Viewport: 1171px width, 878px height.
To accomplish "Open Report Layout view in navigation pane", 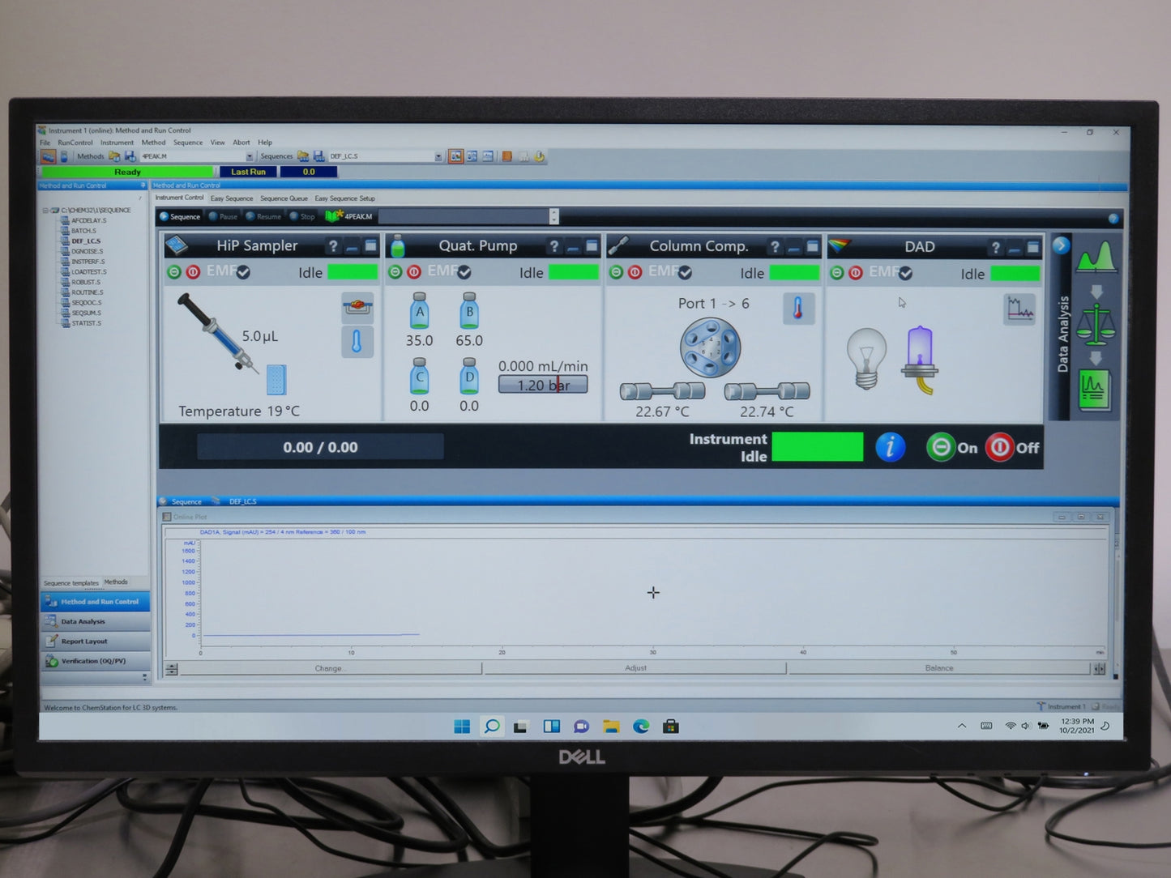I will (x=95, y=641).
